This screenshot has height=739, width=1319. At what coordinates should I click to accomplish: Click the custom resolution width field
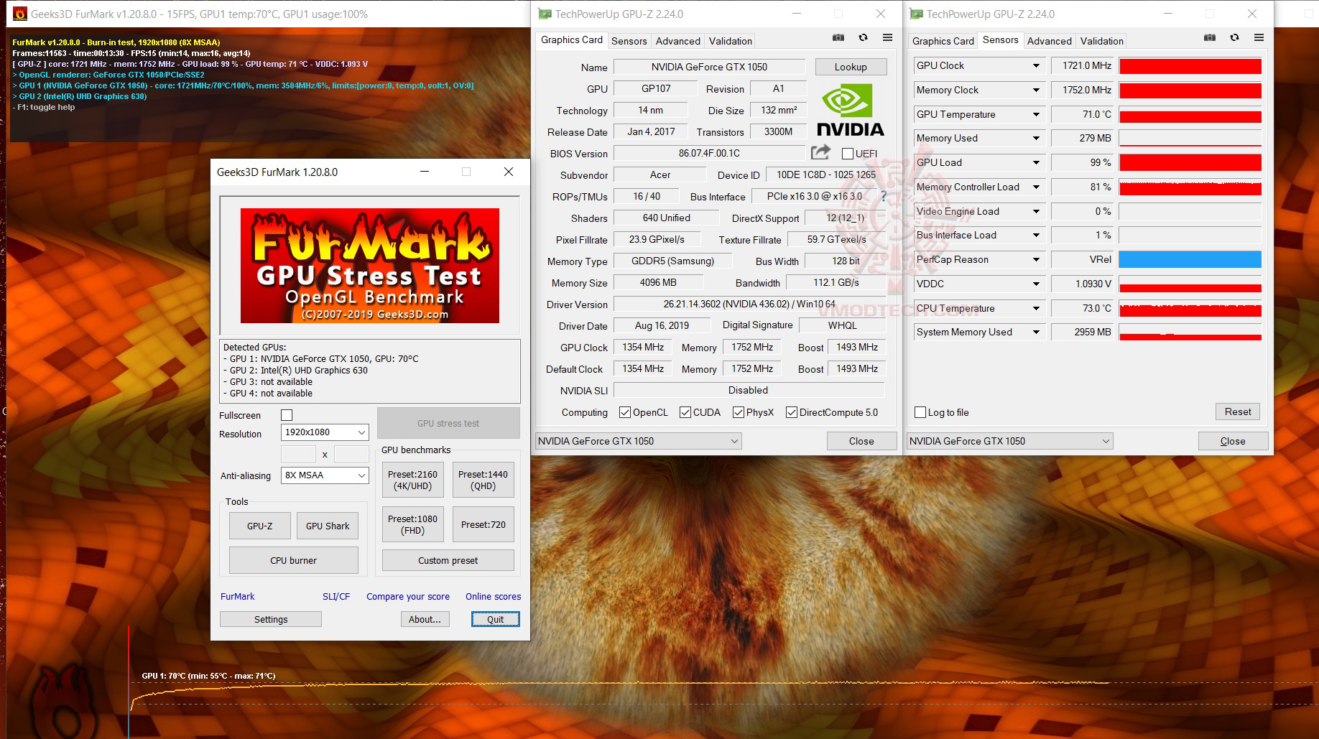click(x=298, y=454)
